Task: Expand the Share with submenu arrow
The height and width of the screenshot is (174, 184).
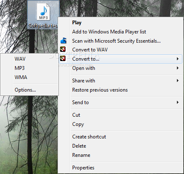Action: tap(178, 81)
